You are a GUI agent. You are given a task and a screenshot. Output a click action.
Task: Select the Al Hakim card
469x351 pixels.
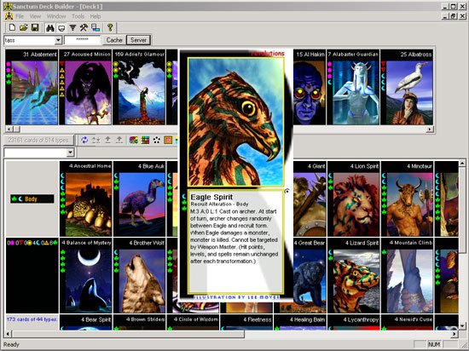click(310, 87)
